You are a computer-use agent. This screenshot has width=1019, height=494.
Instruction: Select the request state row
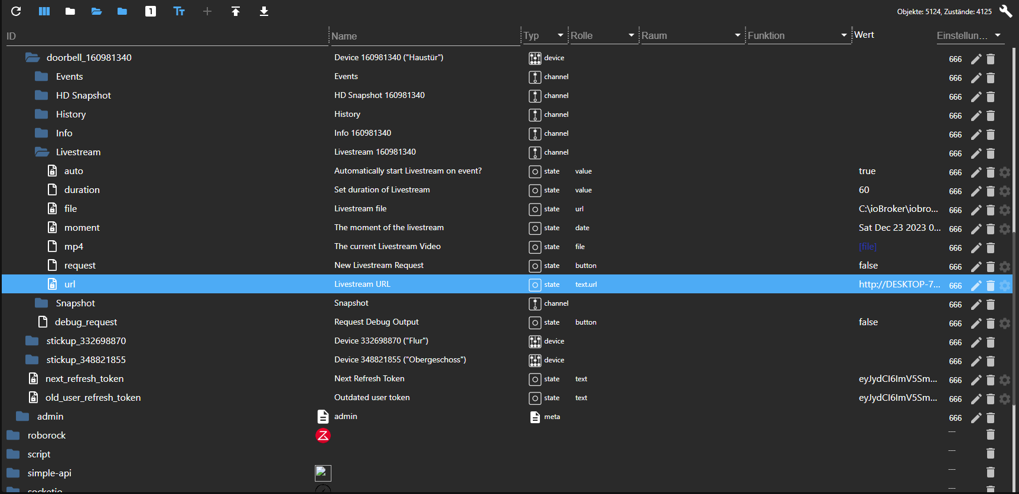[x=508, y=266]
